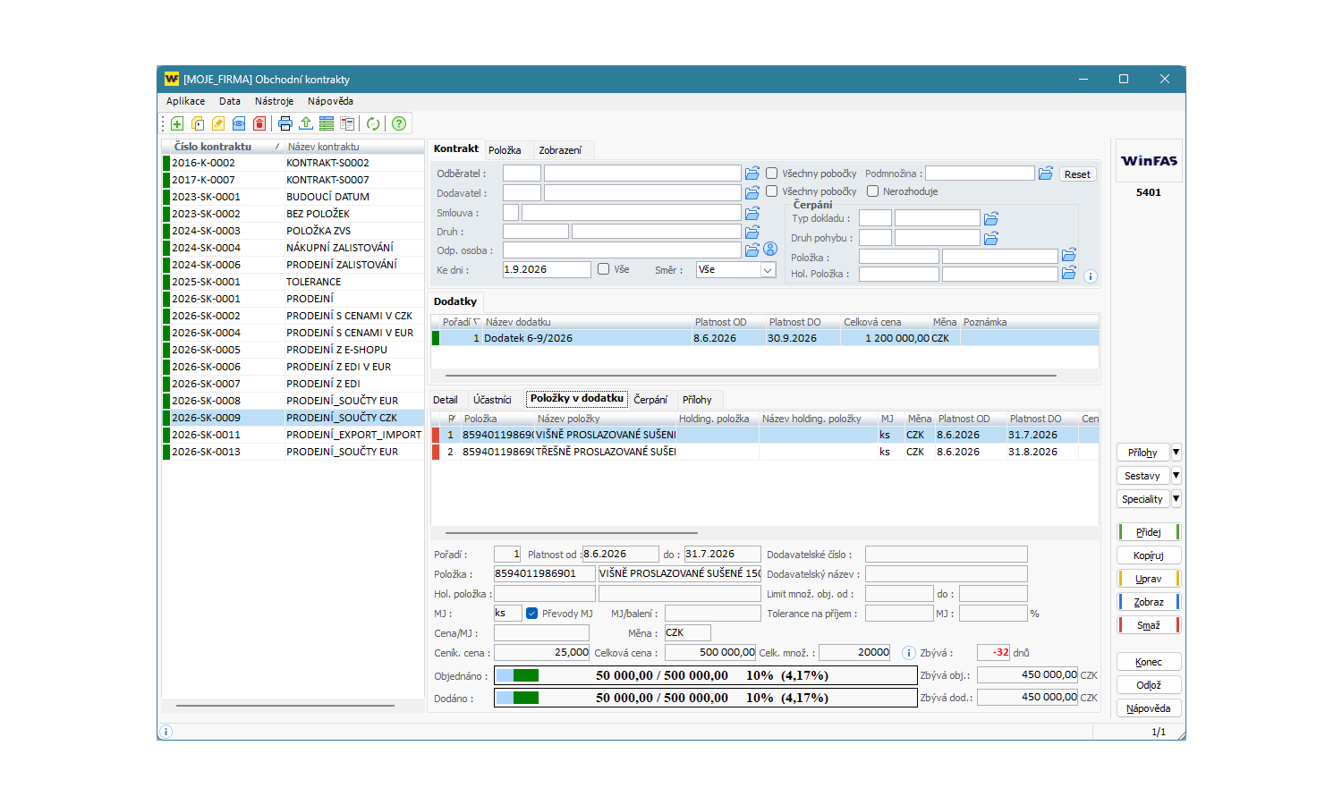Click the export upload arrow icon
Image resolution: width=1342 pixels, height=805 pixels.
(306, 123)
